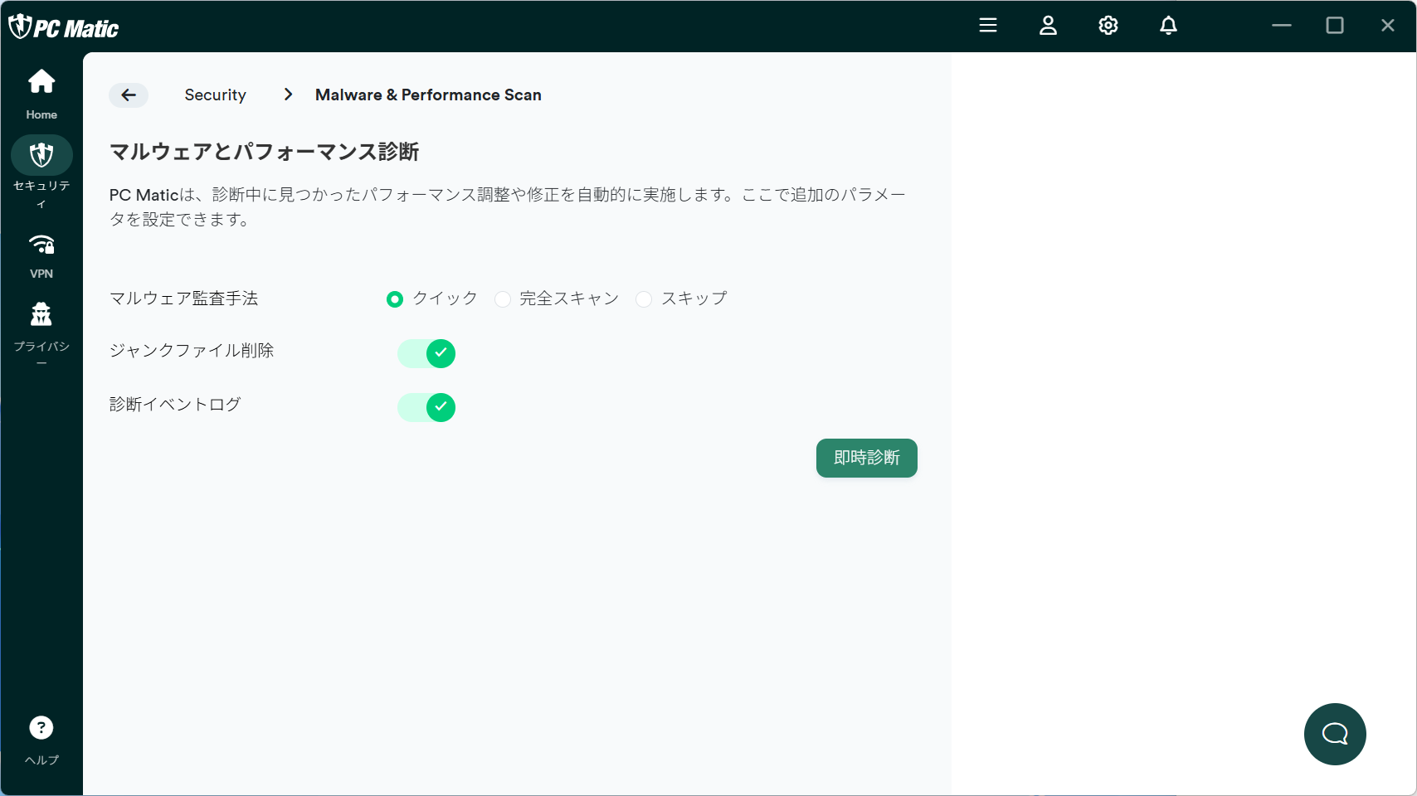The width and height of the screenshot is (1417, 796).
Task: Open the notifications bell icon
Action: tap(1169, 26)
